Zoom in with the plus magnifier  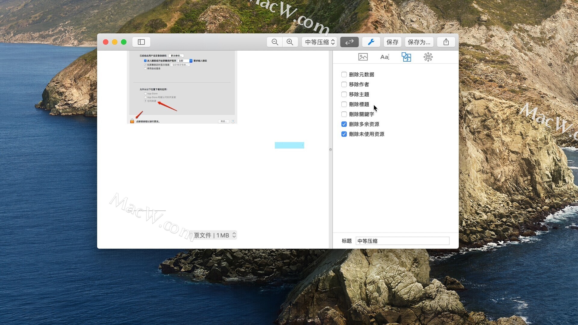[290, 42]
